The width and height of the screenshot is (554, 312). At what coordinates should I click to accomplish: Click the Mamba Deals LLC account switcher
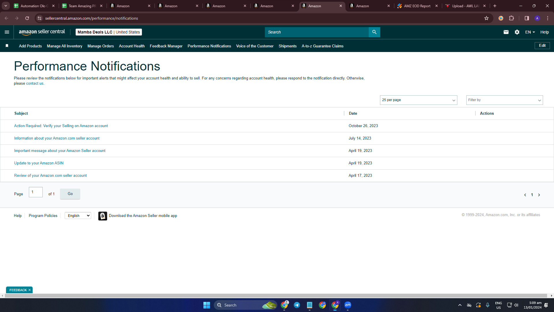[109, 32]
